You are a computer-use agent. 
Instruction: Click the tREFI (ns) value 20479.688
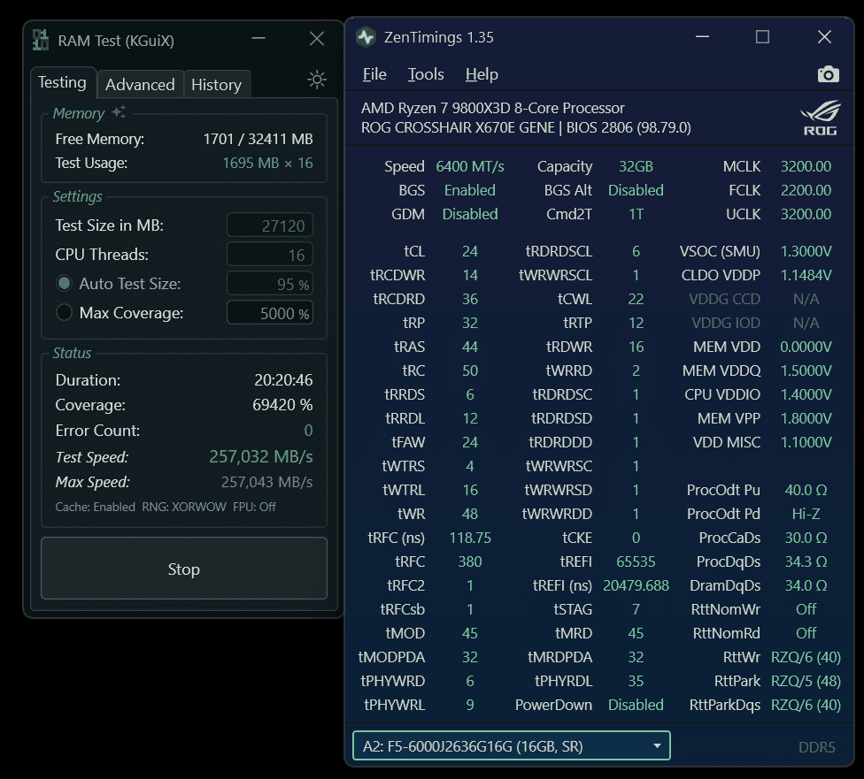pyautogui.click(x=636, y=585)
